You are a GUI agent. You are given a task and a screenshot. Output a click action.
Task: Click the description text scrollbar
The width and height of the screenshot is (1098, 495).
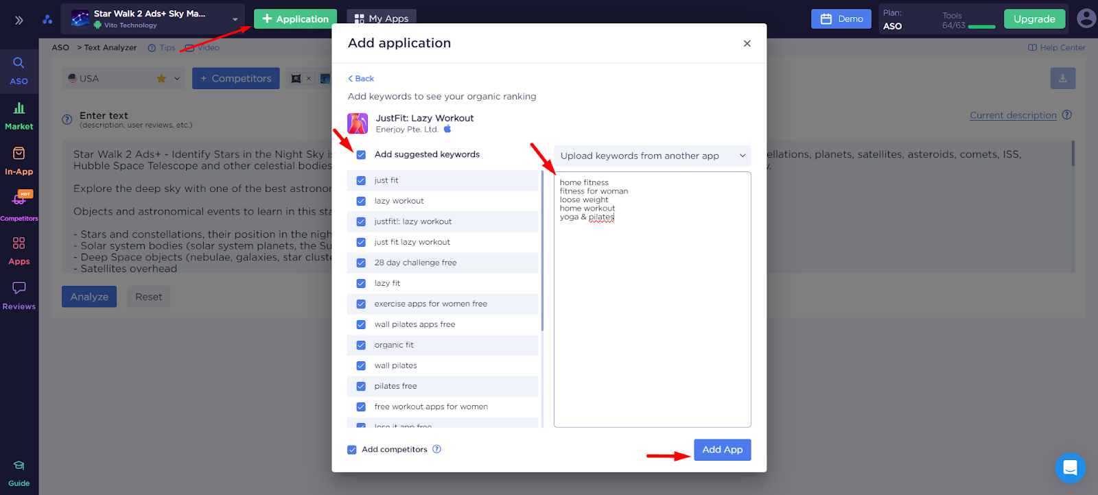tap(1073, 154)
